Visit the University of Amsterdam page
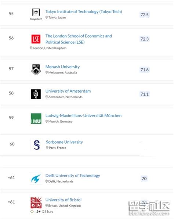The height and width of the screenshot is (219, 174). coord(68,91)
